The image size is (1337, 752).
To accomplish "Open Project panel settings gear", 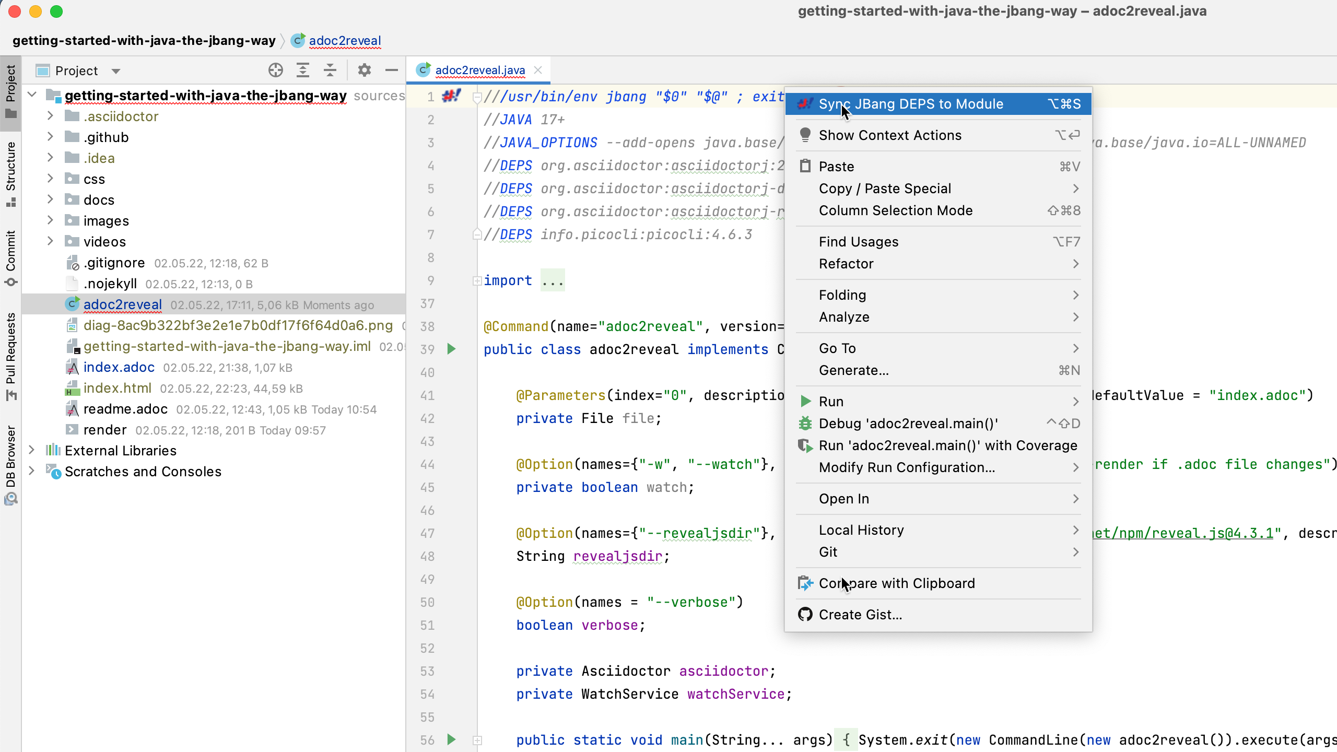I will [x=365, y=70].
